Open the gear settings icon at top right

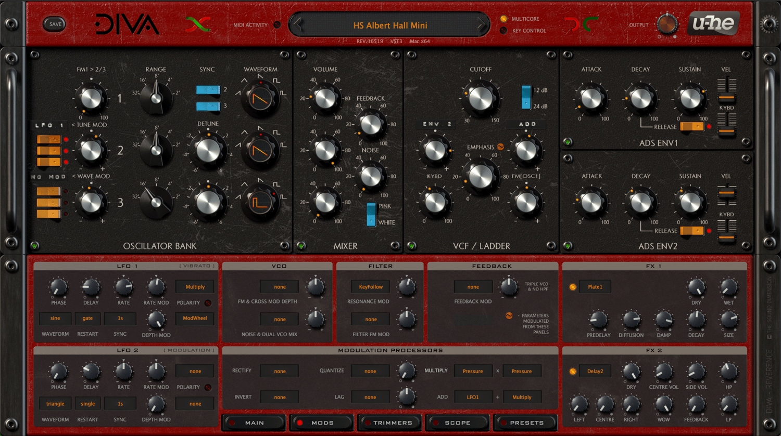[x=768, y=23]
